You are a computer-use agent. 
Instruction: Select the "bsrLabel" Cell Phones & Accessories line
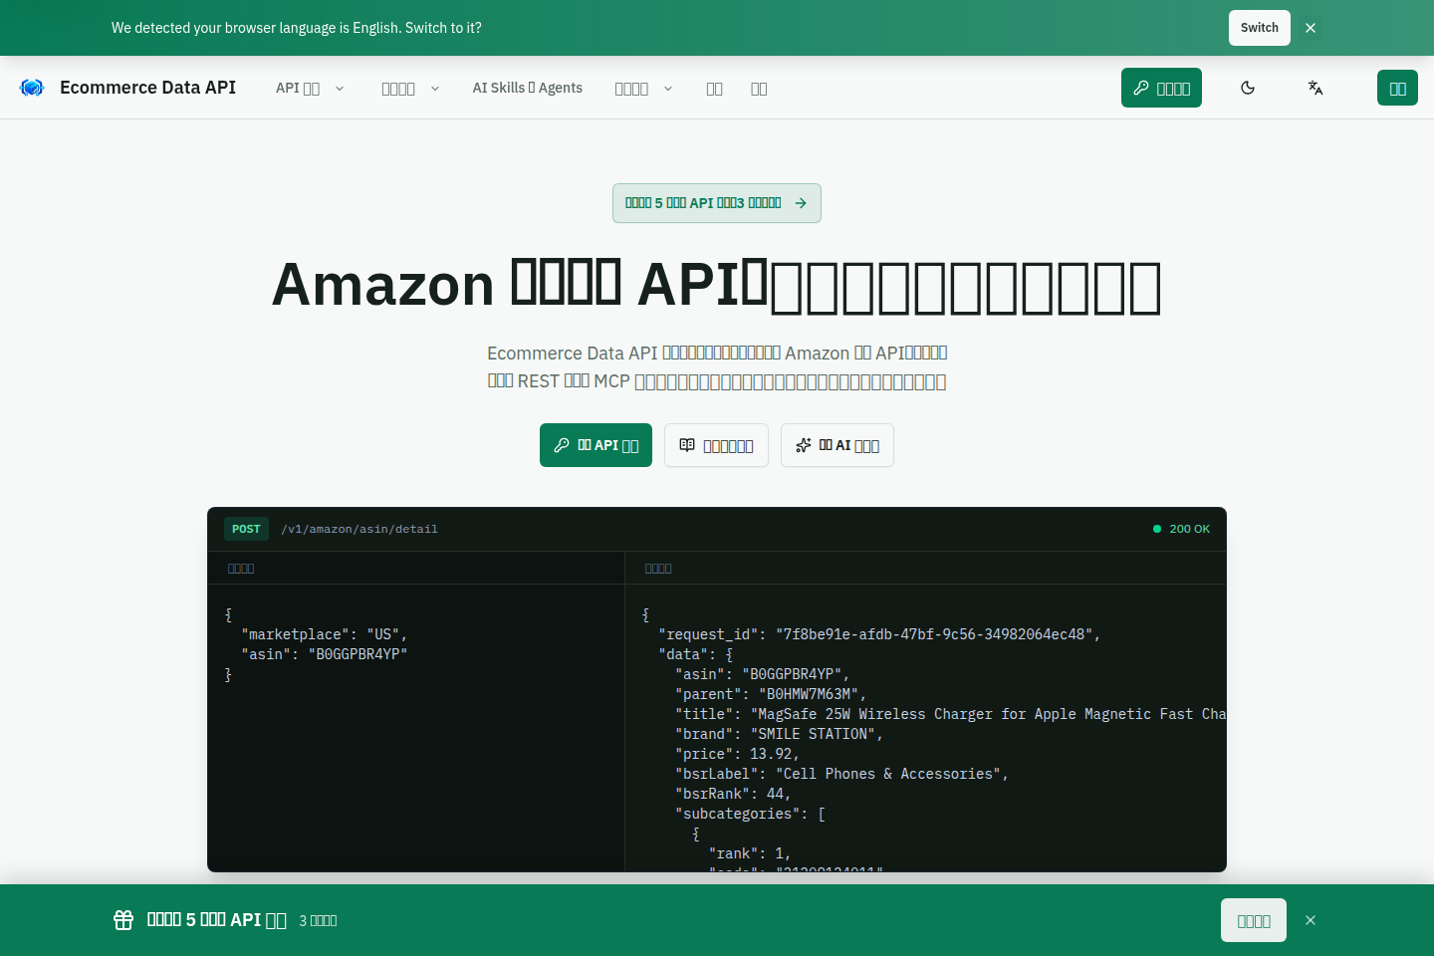click(x=841, y=774)
